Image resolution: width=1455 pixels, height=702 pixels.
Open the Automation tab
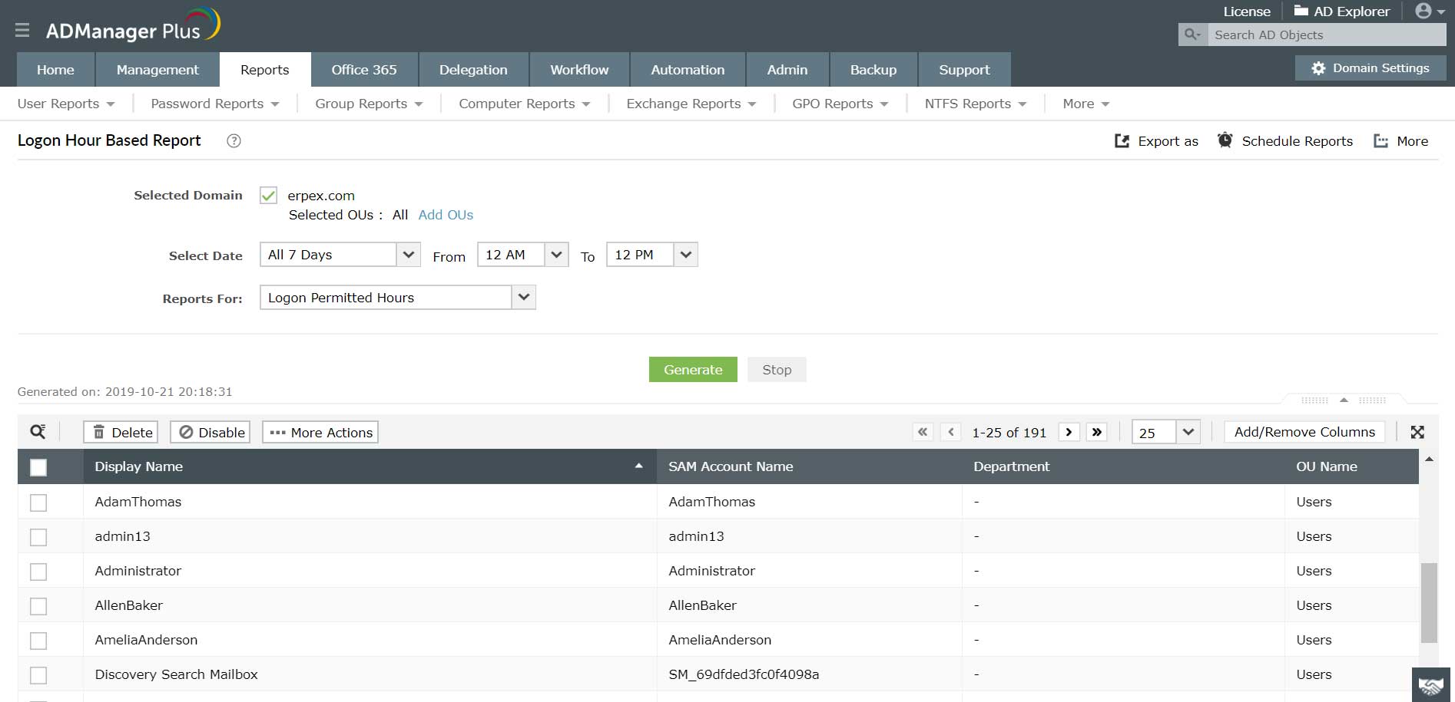pyautogui.click(x=688, y=70)
